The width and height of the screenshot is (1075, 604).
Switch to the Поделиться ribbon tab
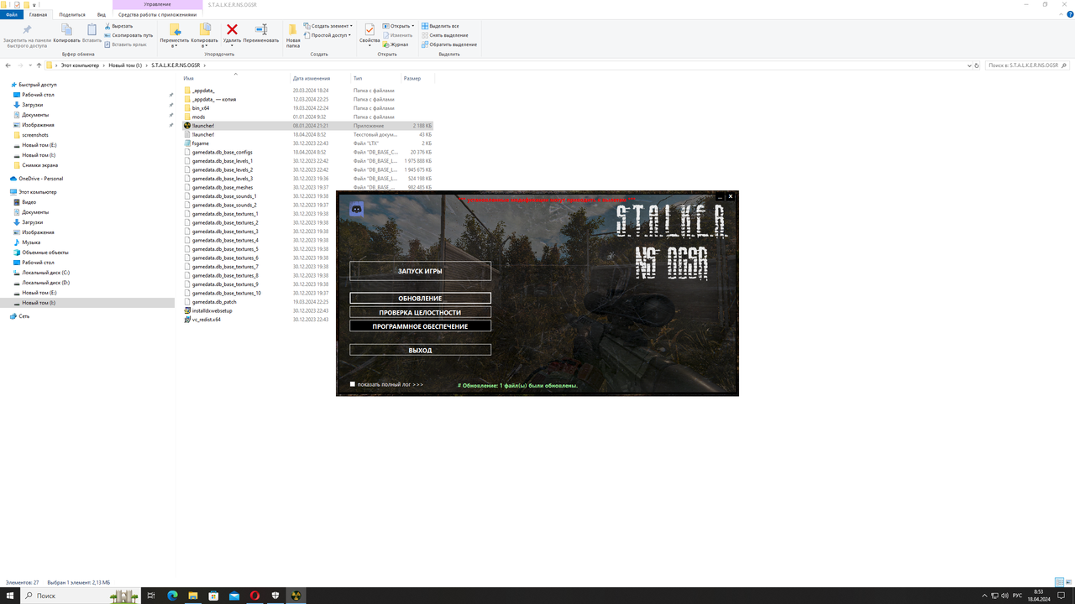click(x=72, y=14)
